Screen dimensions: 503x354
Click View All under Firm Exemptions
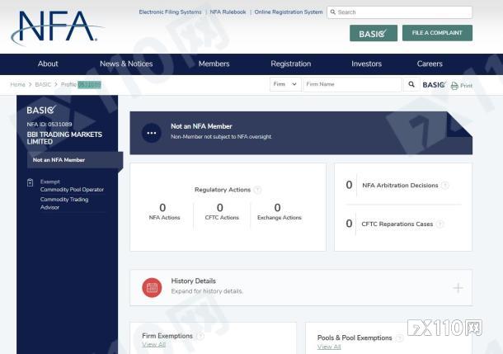[153, 345]
